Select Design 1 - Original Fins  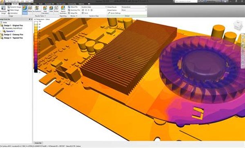[13, 25]
